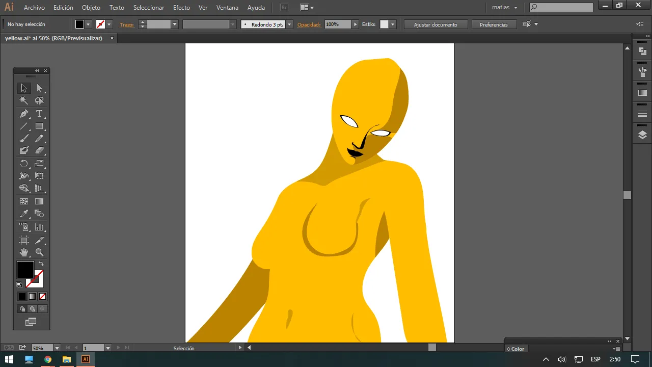Select the Slice tool
The width and height of the screenshot is (652, 367).
tap(39, 240)
